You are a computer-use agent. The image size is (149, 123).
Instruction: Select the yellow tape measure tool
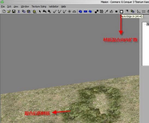35,11
